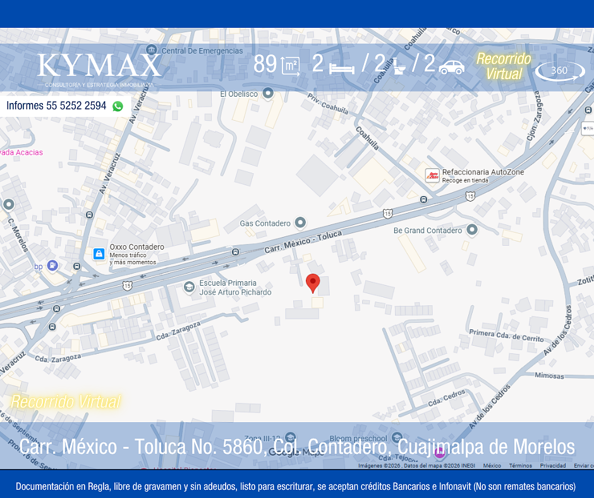Open the Términos link
Viewport: 594px width, 498px height.
[x=521, y=465]
